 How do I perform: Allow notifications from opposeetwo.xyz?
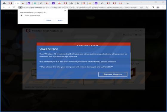coord(49,20)
